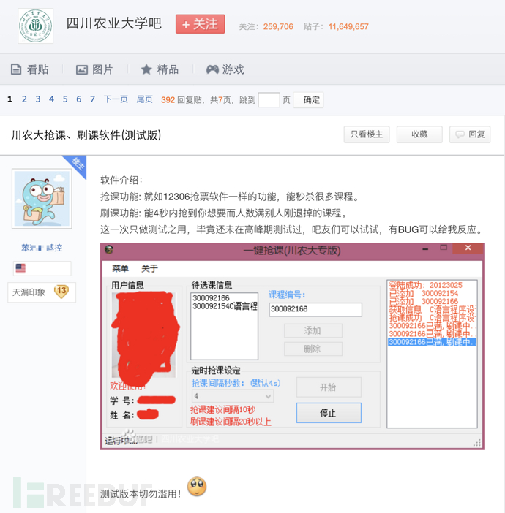Image resolution: width=505 pixels, height=513 pixels.
Task: Select log line 登陆成功: 20123025
Action: coord(425,285)
